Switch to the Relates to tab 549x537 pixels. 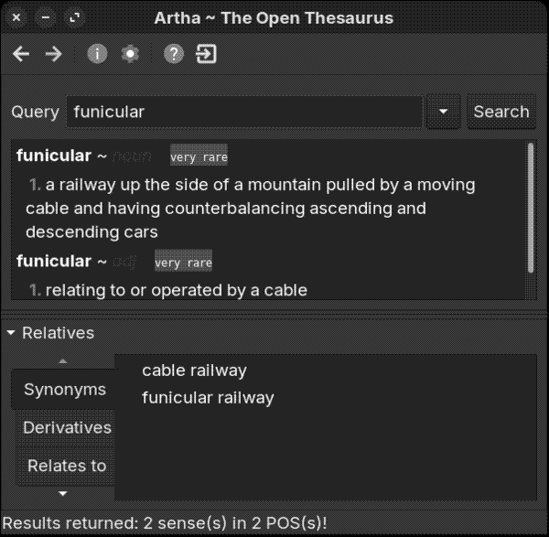67,466
